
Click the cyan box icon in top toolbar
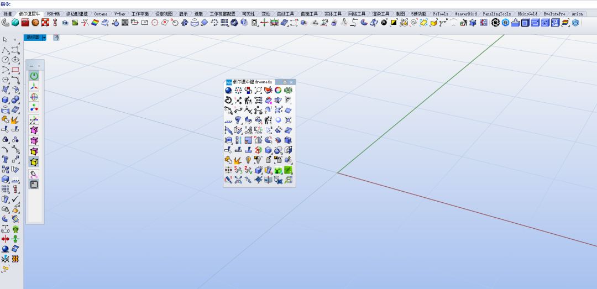(15, 23)
